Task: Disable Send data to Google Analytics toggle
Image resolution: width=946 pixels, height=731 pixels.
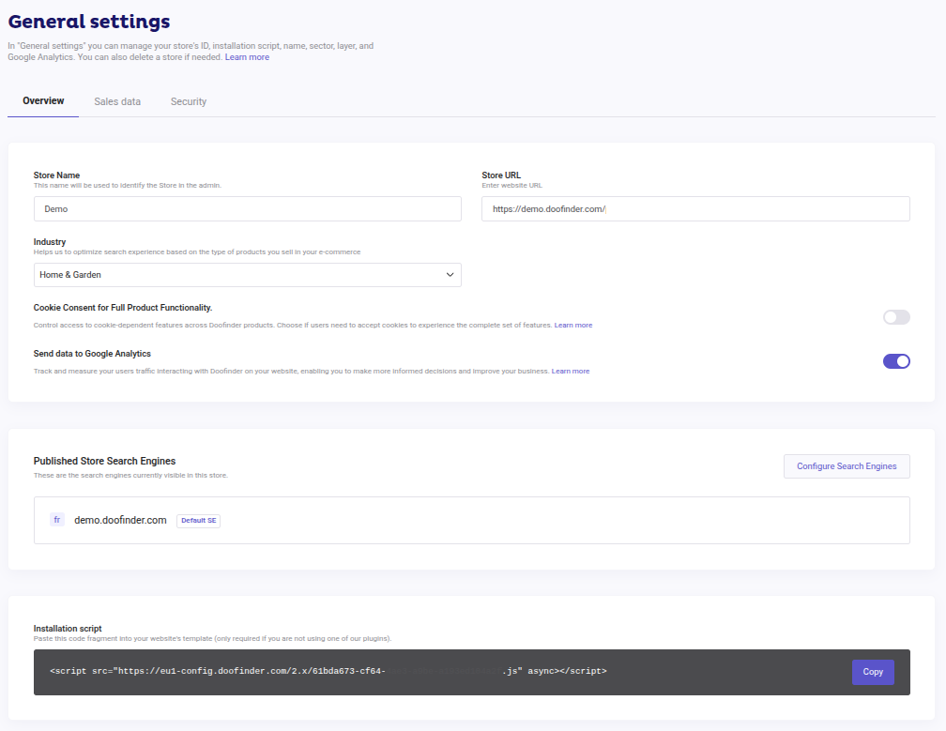Action: coord(896,361)
